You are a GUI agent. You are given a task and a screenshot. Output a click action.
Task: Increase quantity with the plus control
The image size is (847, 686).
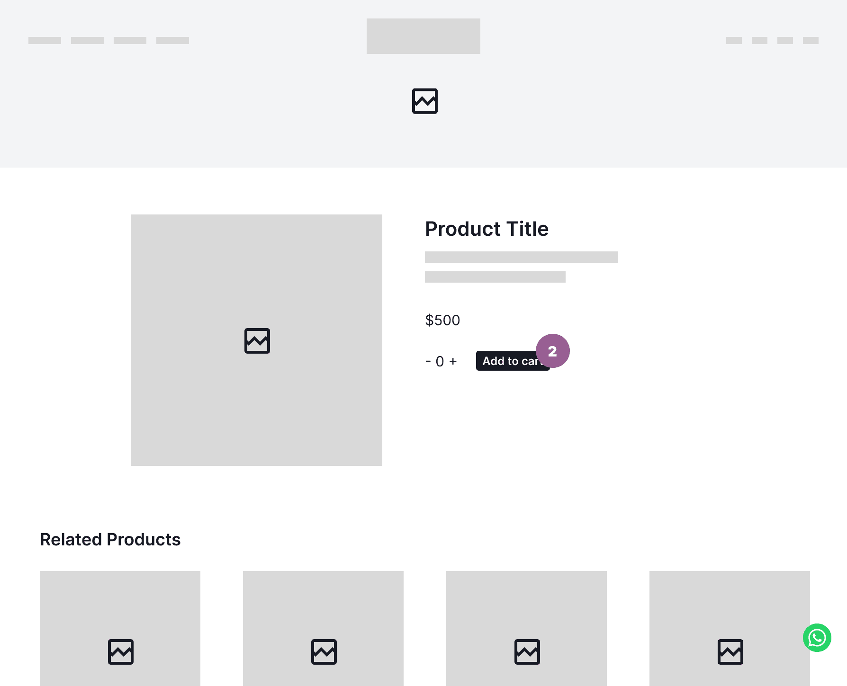[453, 361]
